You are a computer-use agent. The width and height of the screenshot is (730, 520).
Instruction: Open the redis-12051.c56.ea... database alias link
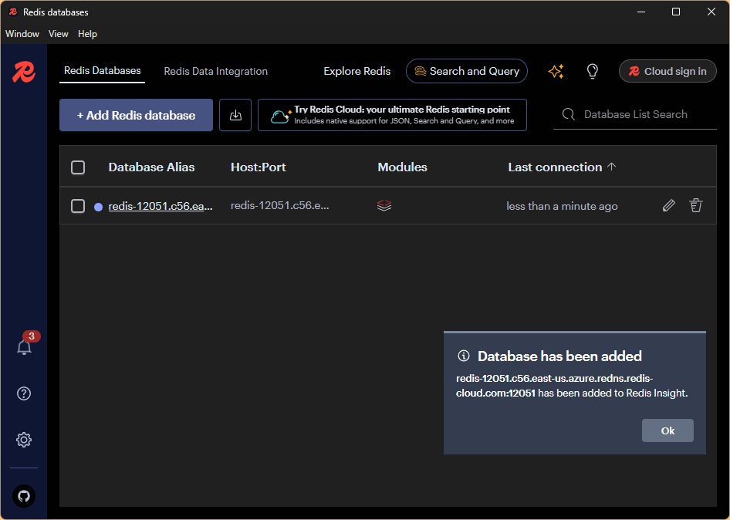point(161,206)
